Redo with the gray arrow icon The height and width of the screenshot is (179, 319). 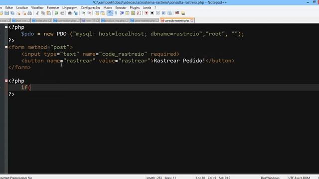click(62, 13)
